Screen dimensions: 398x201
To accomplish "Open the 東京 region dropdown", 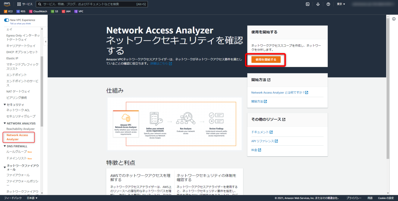I will coord(341,4).
